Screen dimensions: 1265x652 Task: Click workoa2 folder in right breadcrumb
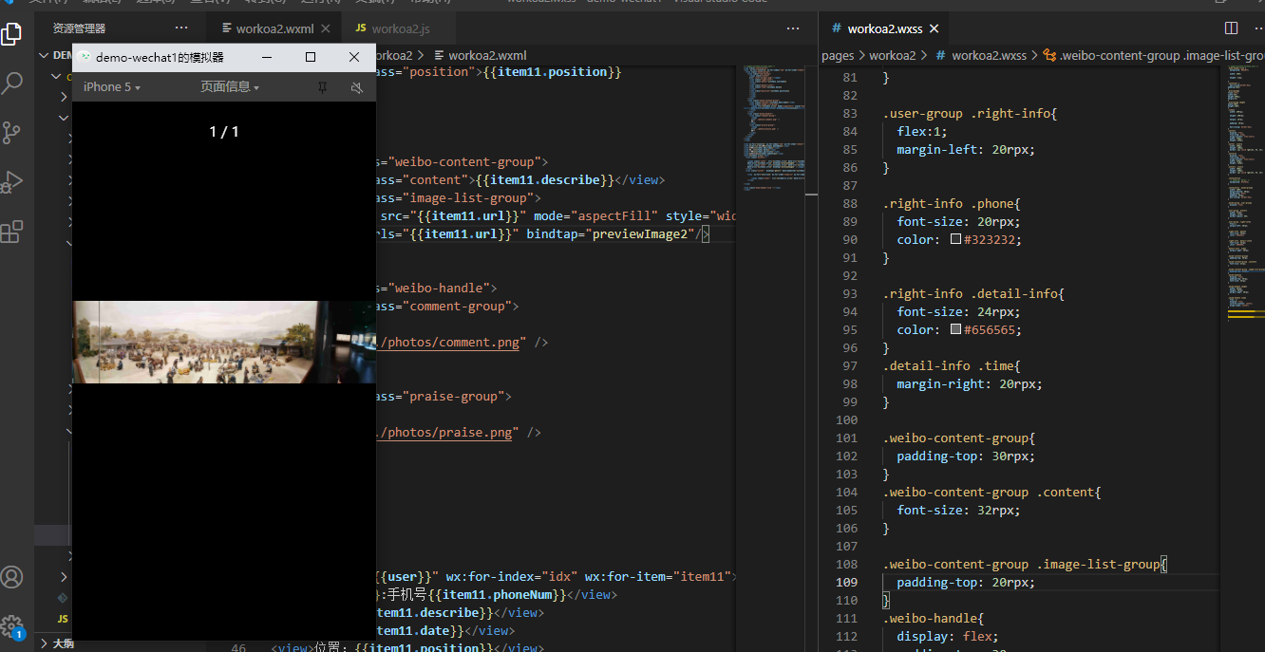[892, 55]
